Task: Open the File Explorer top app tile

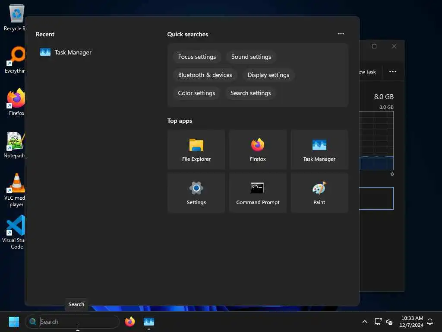Action: click(196, 150)
